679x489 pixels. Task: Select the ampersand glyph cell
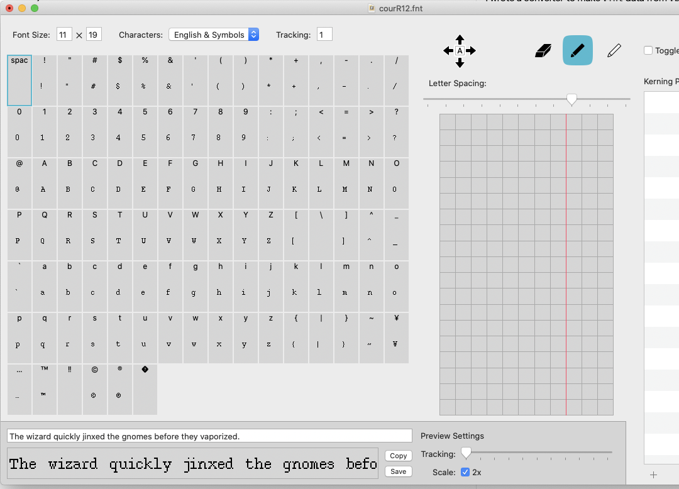point(170,80)
